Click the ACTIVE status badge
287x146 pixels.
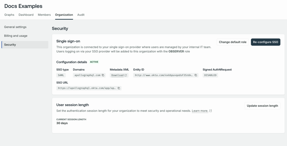tap(94, 62)
